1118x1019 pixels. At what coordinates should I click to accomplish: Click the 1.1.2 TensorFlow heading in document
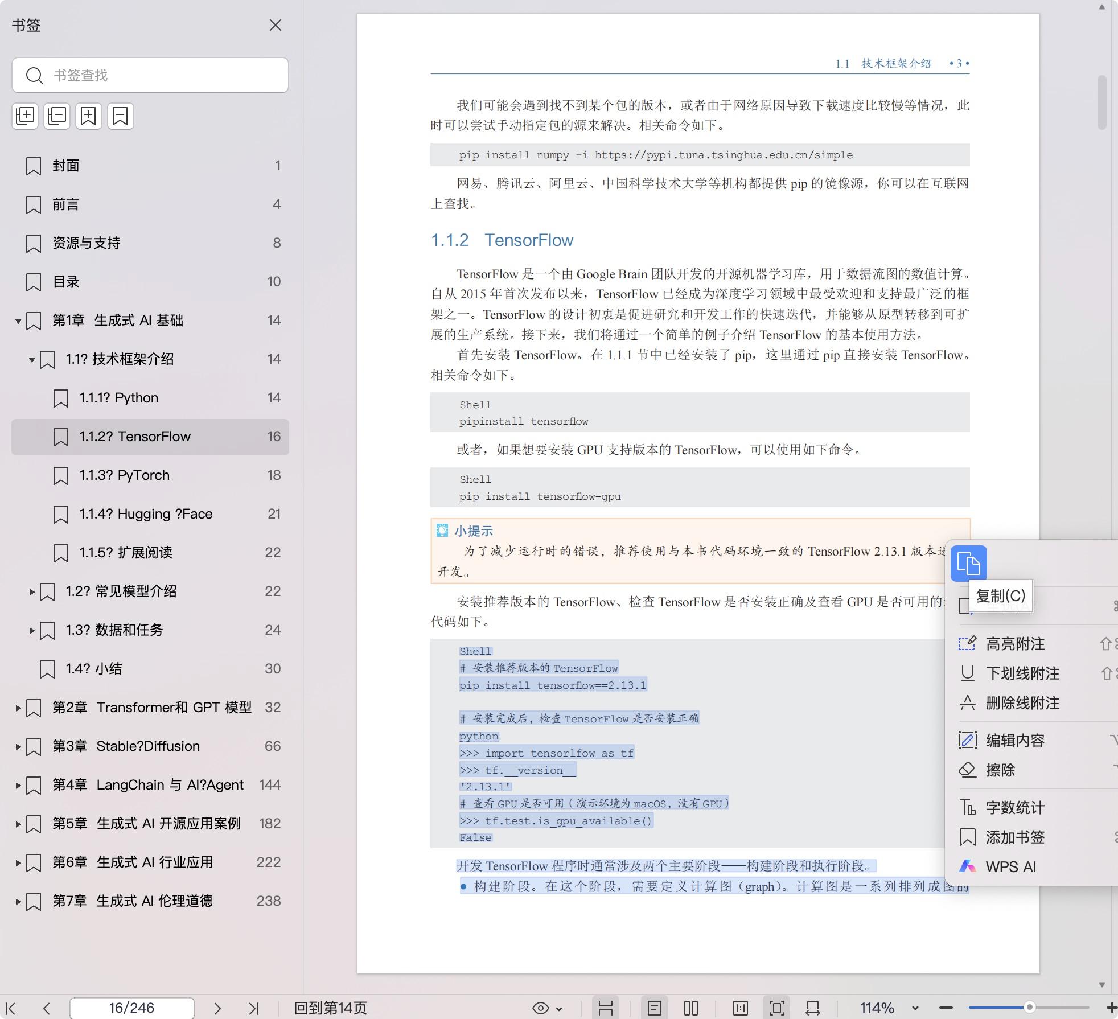[x=502, y=240]
